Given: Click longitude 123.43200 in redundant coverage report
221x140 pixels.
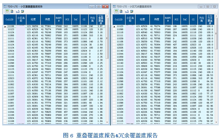Looking at the screenshot, I should click(142, 60).
